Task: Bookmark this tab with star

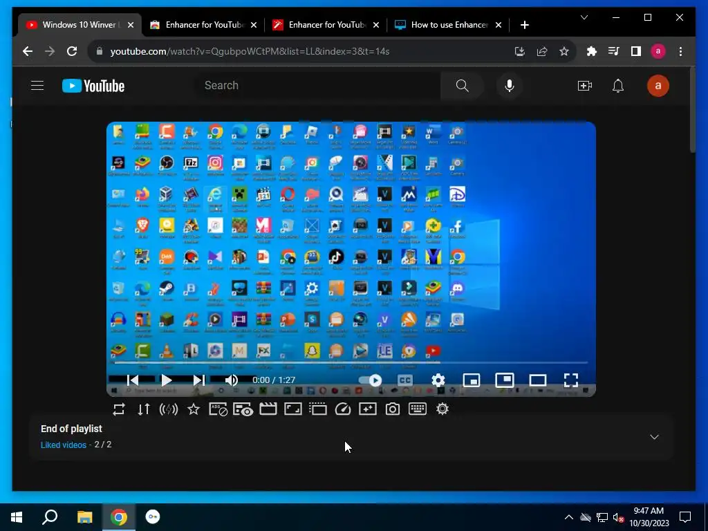Action: tap(564, 51)
